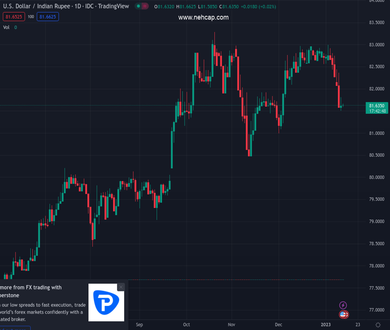The height and width of the screenshot is (330, 390).
Task: Click the blue buy price 81.6625 button
Action: pyautogui.click(x=48, y=16)
